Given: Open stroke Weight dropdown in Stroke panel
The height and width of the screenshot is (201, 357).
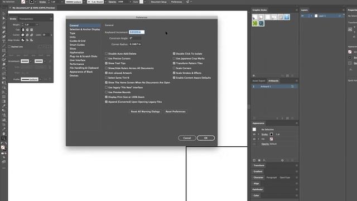Looking at the screenshot, I should pos(37,25).
